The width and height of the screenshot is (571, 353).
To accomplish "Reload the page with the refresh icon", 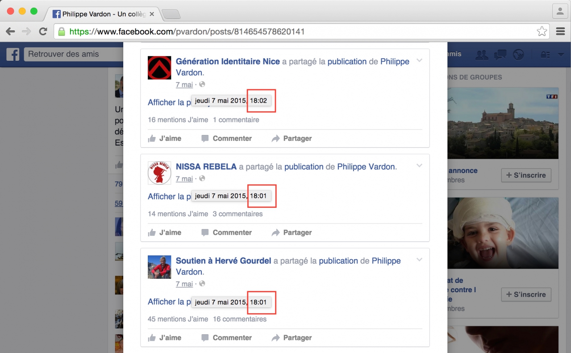I will pyautogui.click(x=43, y=31).
